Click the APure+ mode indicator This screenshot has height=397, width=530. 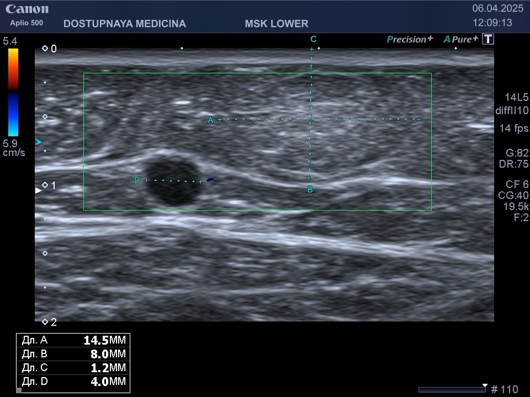pos(460,39)
